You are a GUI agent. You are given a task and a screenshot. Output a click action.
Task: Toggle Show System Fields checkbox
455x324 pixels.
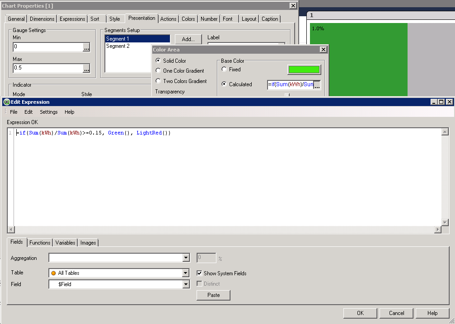pos(199,273)
